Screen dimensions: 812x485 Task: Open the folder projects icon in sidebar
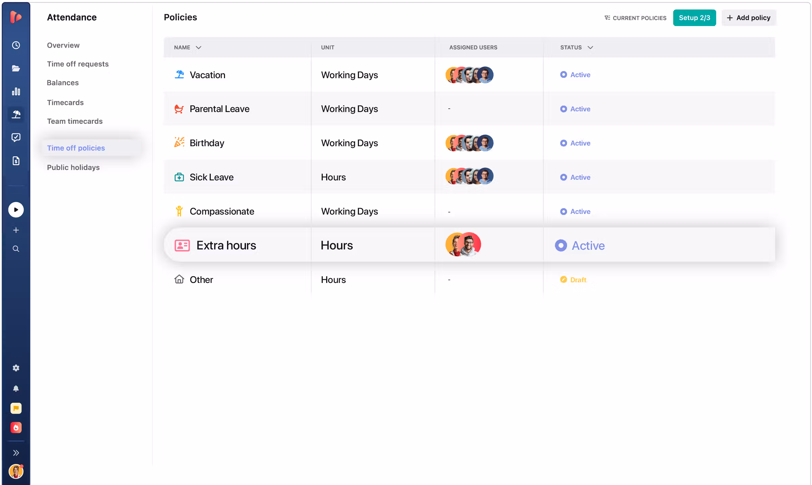[16, 68]
